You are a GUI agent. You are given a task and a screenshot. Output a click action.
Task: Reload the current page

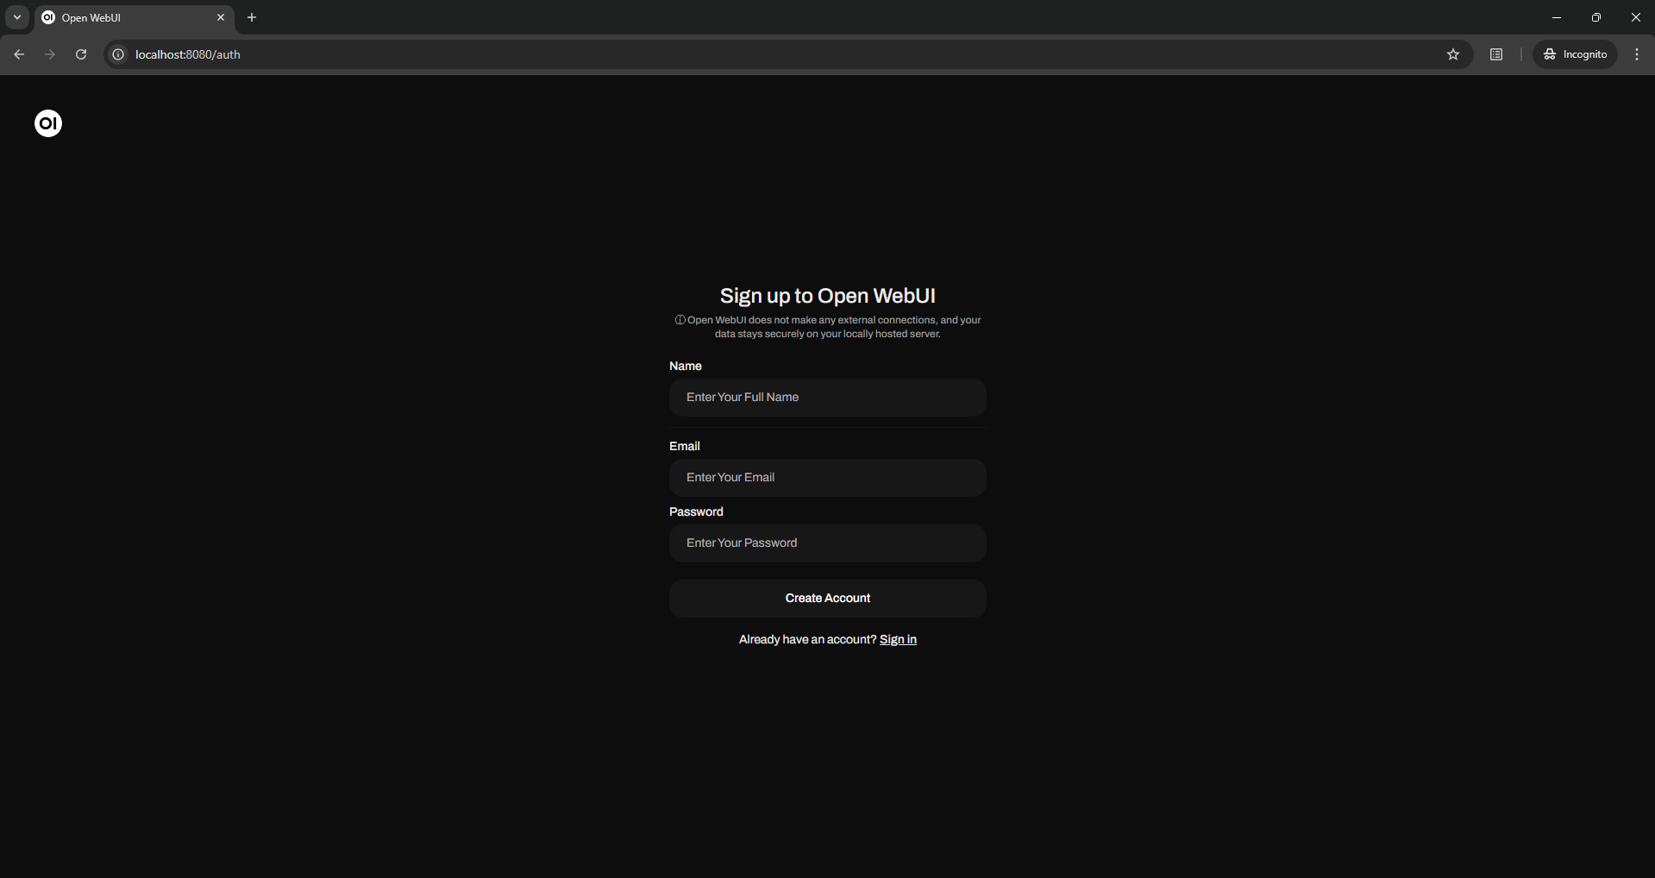coord(81,54)
